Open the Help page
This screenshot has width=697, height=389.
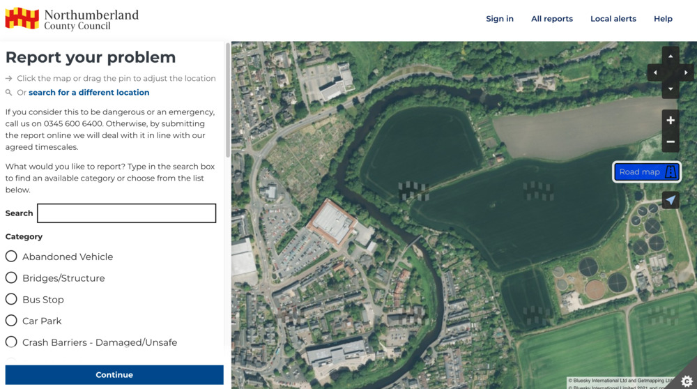click(663, 19)
